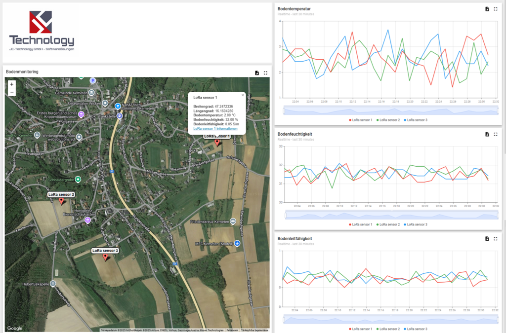506x333 pixels.
Task: Open LoRa sensor 1 informationen link
Action: [x=215, y=129]
